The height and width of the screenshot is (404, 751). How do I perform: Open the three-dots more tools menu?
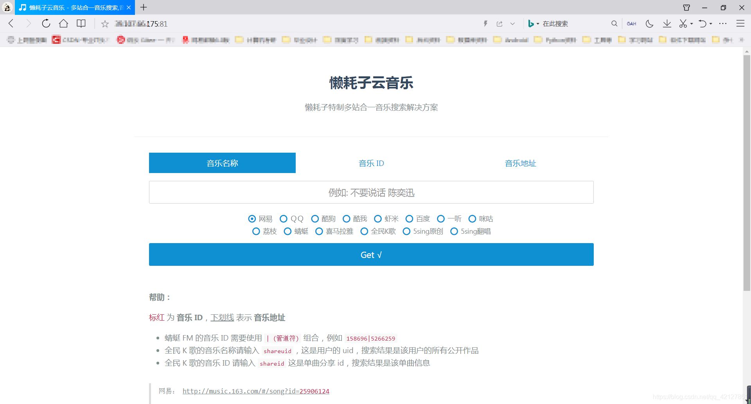tap(723, 23)
